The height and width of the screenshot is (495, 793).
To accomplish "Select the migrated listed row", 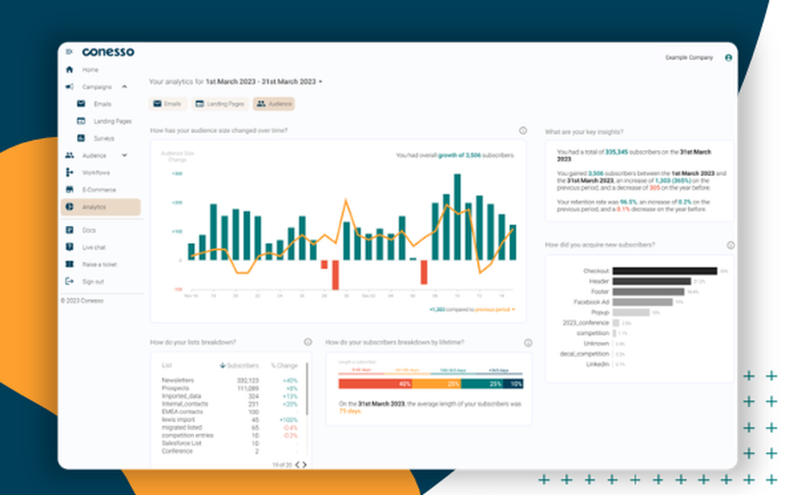I will pyautogui.click(x=230, y=428).
